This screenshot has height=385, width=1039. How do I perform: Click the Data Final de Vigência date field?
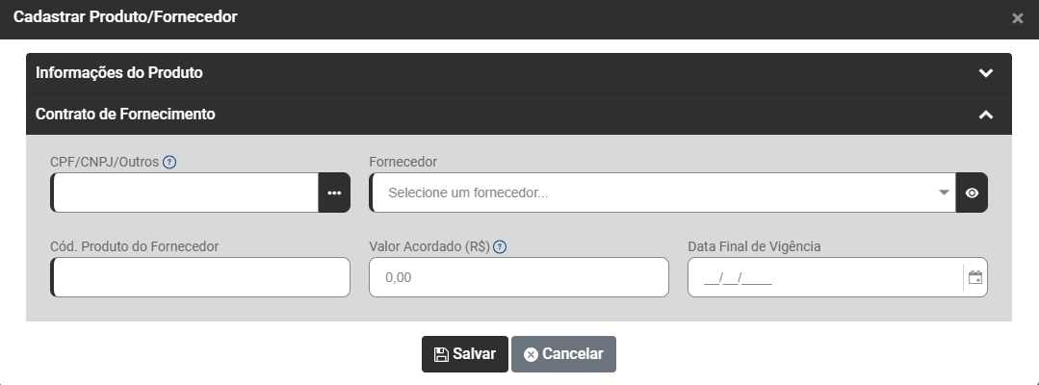[824, 278]
